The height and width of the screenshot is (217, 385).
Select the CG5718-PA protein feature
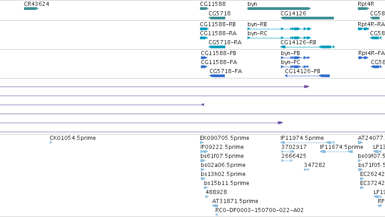pos(217,76)
